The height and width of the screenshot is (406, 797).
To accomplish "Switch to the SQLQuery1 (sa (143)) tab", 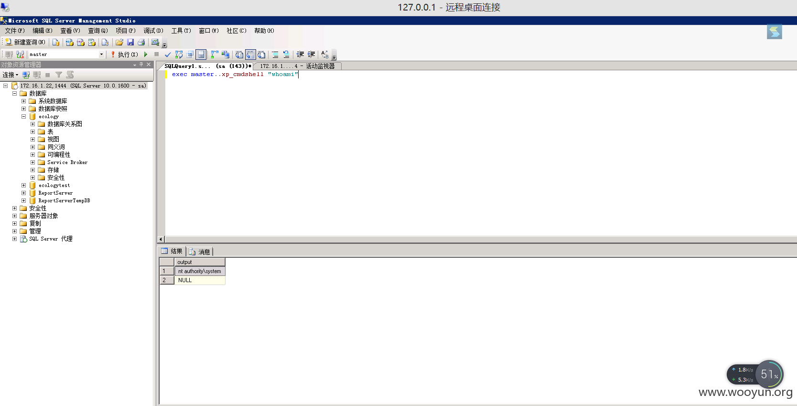I will 207,66.
